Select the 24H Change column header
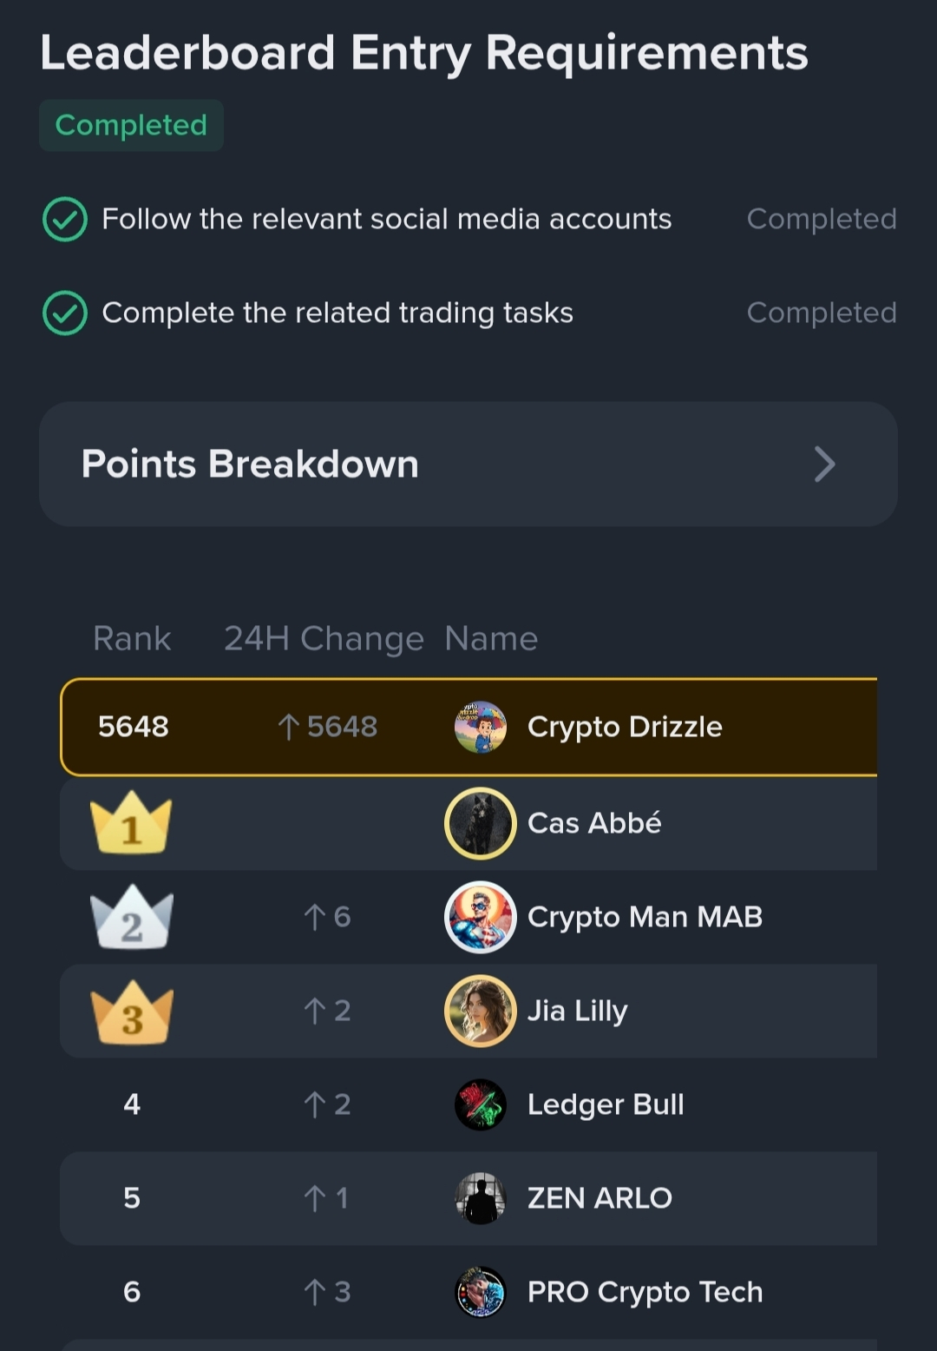 324,639
